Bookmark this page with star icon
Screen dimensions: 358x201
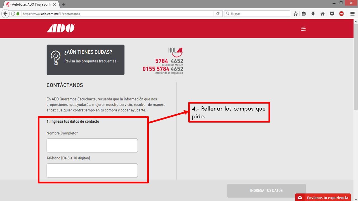point(296,14)
